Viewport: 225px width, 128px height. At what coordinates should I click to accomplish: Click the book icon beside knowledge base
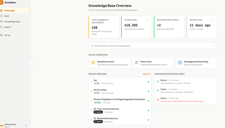pos(1,22)
